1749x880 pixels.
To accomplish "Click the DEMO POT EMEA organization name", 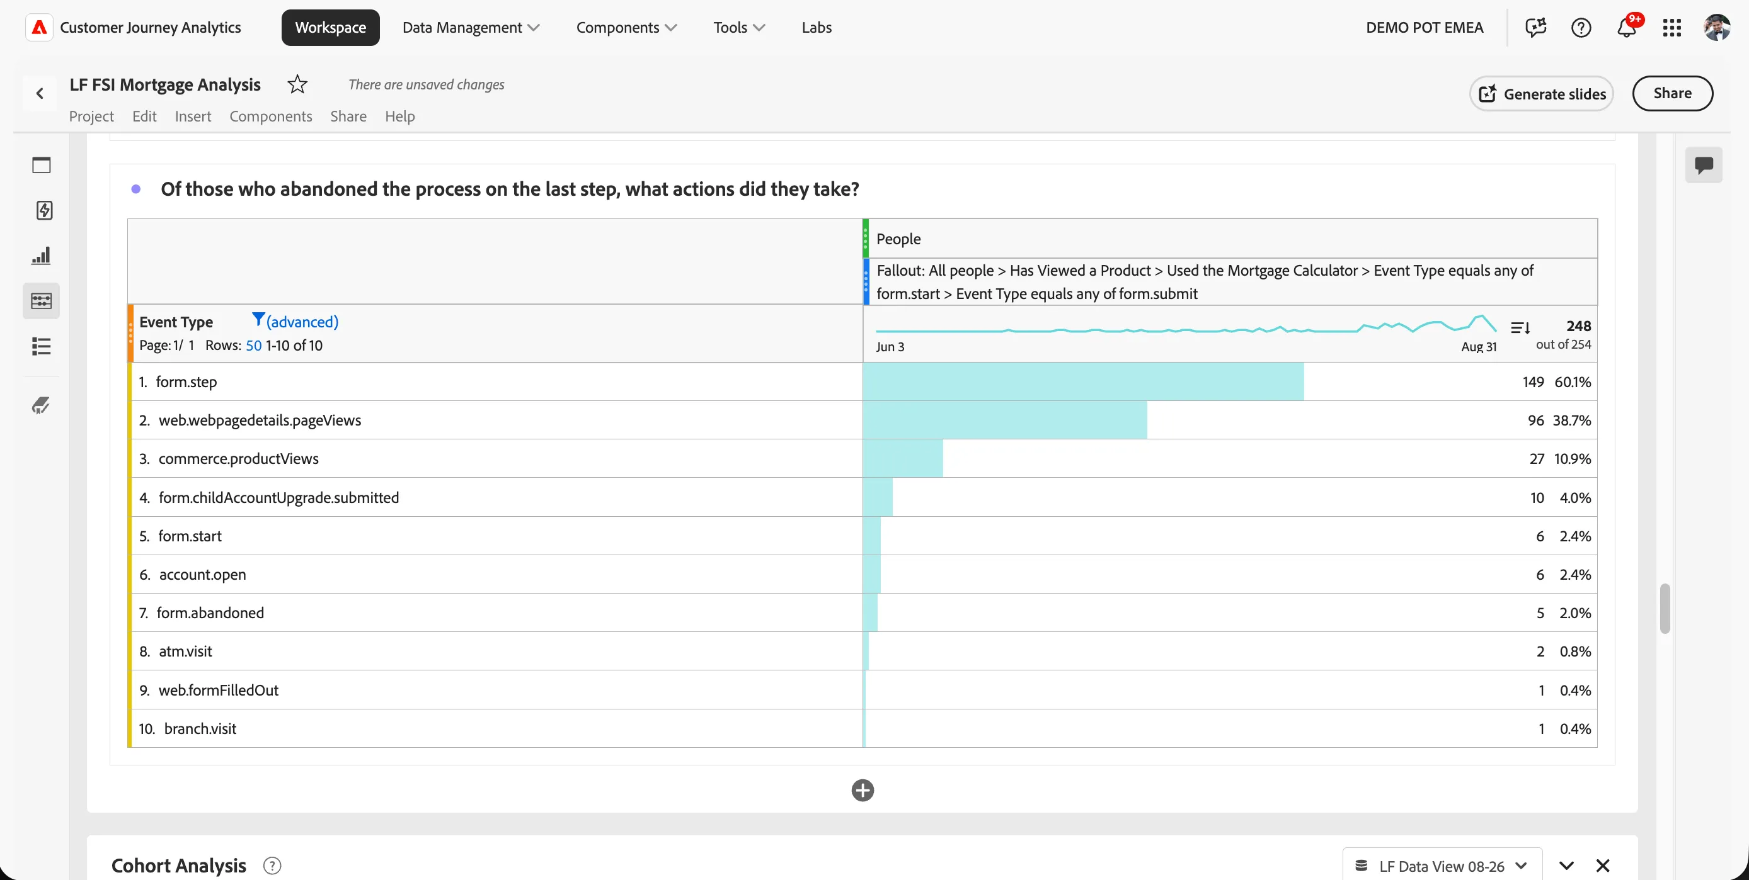I will [x=1425, y=27].
